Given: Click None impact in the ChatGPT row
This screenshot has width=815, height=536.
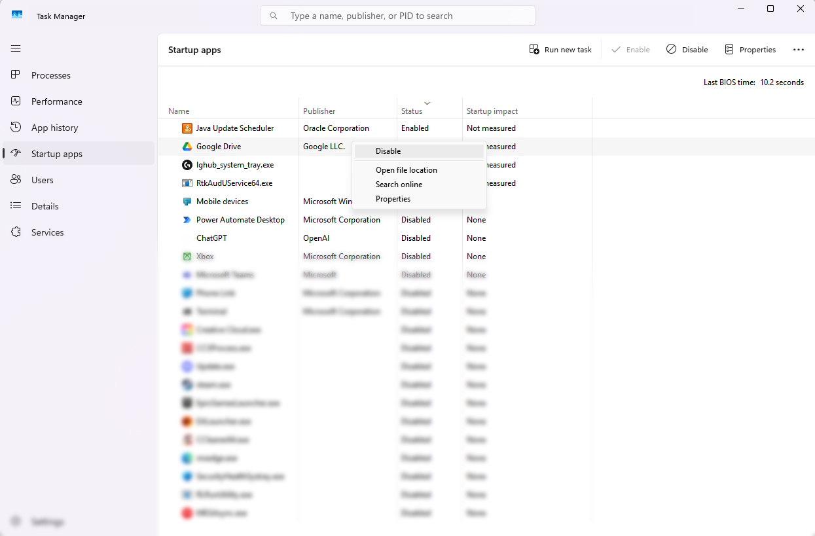Looking at the screenshot, I should pos(476,238).
